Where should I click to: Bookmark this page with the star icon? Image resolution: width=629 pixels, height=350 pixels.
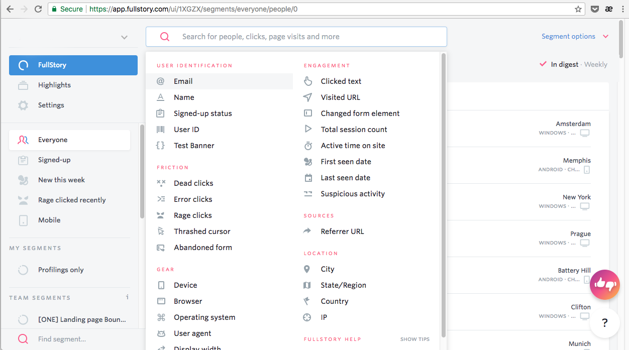click(x=578, y=9)
